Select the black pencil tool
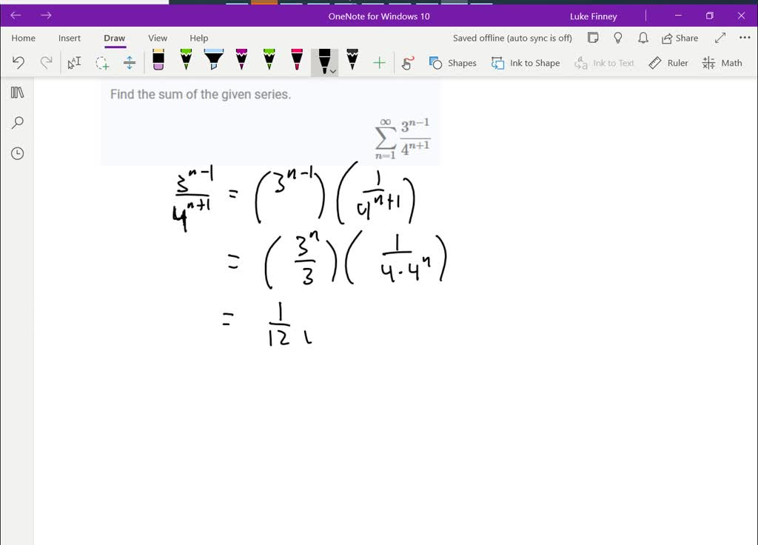The height and width of the screenshot is (545, 758). pyautogui.click(x=352, y=62)
